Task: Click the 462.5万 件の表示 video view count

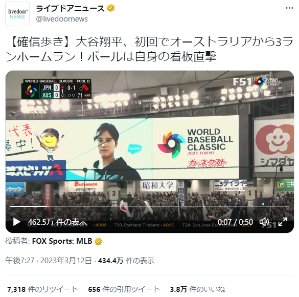Action: click(x=57, y=222)
